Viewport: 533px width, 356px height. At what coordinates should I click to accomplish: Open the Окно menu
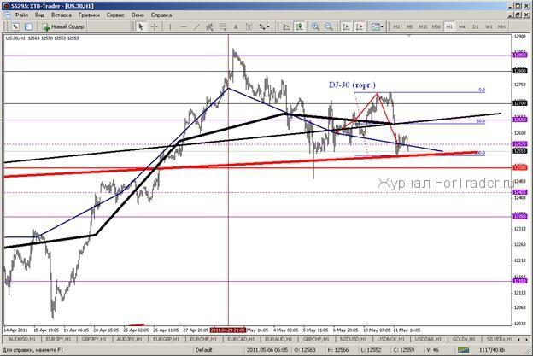pyautogui.click(x=138, y=15)
